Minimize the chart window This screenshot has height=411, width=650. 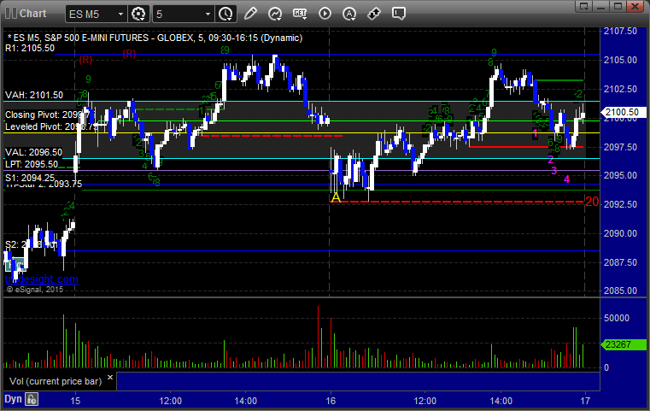pos(601,6)
